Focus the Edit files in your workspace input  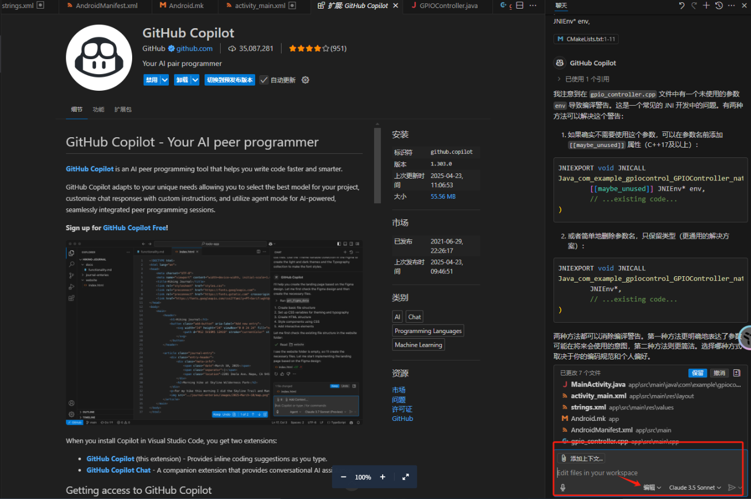point(648,473)
